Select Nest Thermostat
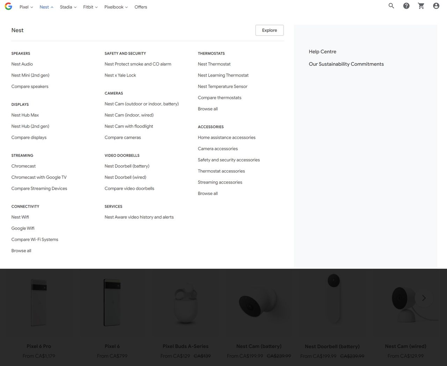The width and height of the screenshot is (447, 366). click(214, 64)
